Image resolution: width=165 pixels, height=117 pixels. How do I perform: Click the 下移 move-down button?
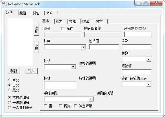tap(36, 47)
